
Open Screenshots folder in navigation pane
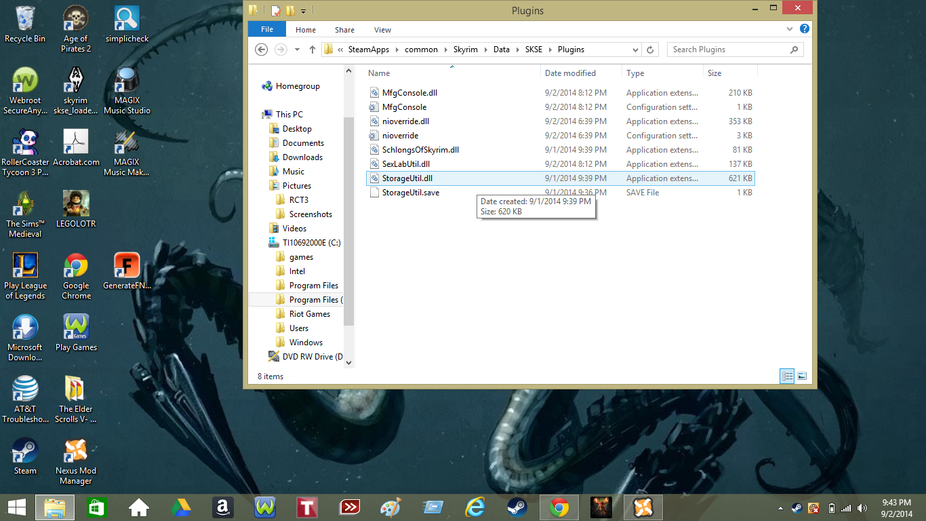coord(310,214)
